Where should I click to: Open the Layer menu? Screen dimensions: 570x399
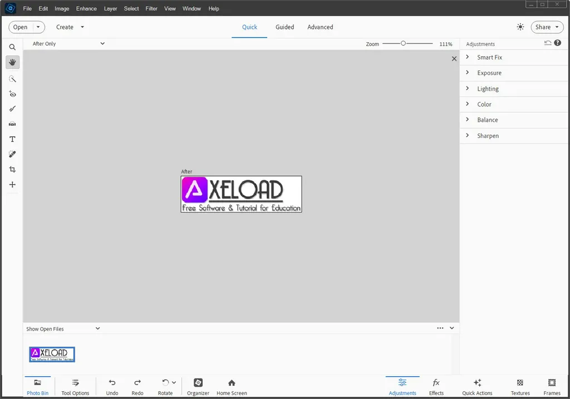[x=111, y=8]
